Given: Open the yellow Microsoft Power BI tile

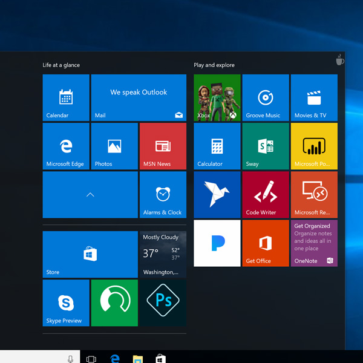Looking at the screenshot, I should pyautogui.click(x=314, y=146).
